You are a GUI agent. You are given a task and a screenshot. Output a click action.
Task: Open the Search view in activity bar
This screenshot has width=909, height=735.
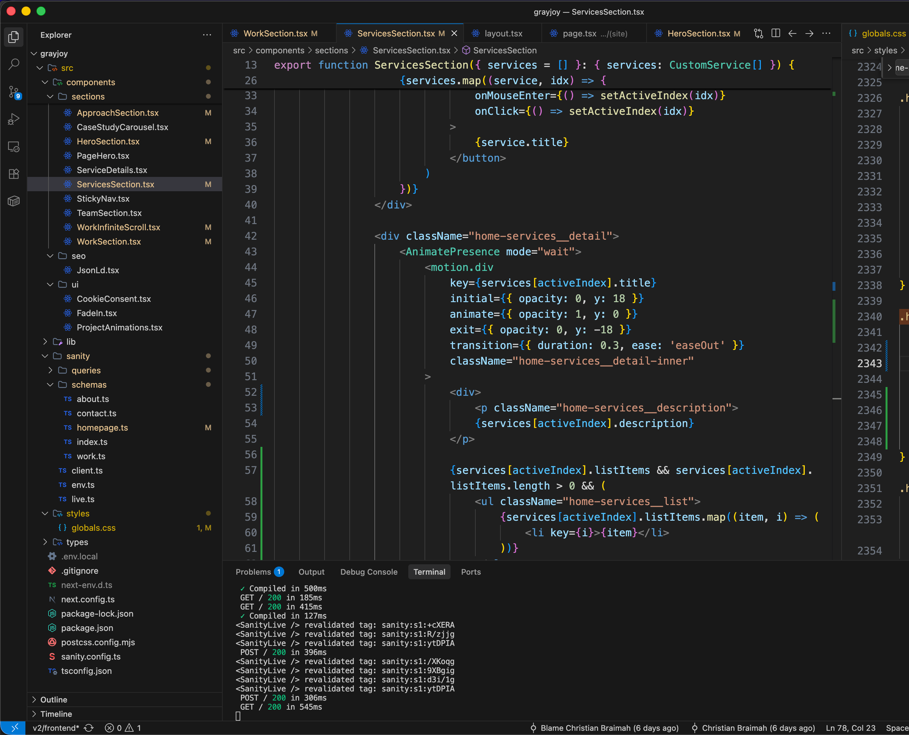coord(14,64)
